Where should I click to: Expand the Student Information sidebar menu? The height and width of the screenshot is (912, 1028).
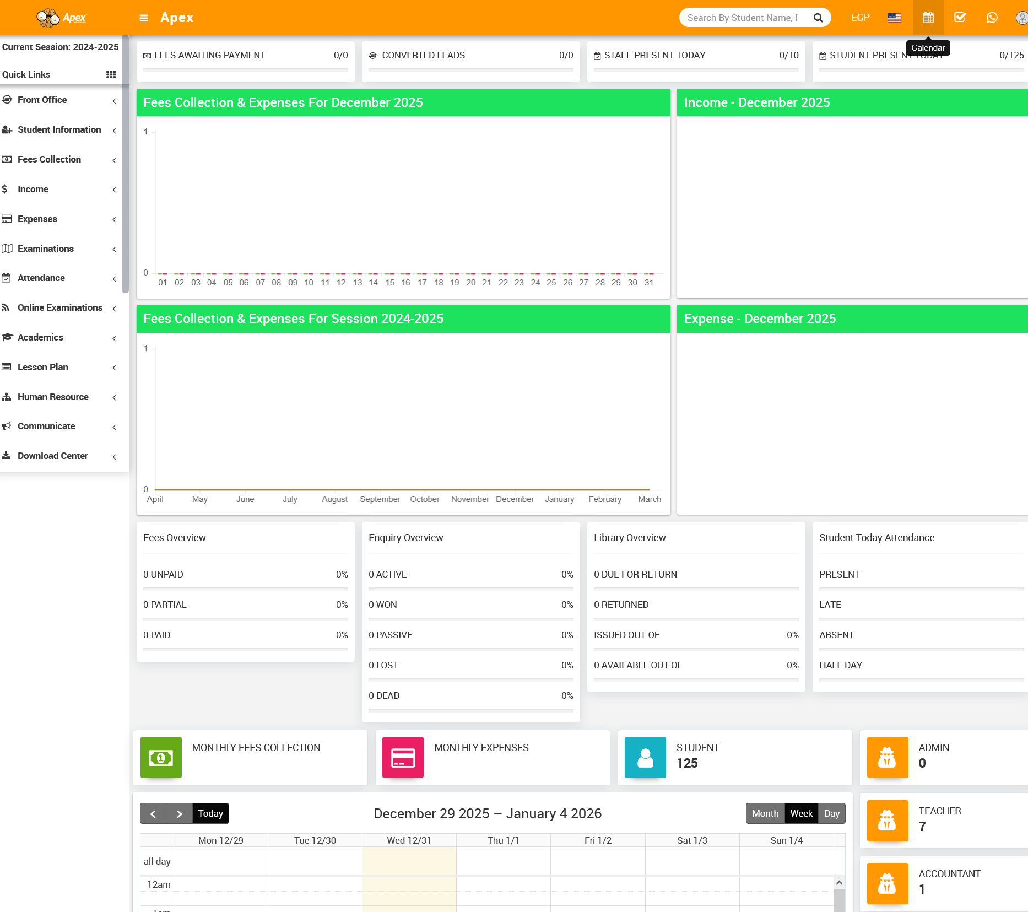pyautogui.click(x=59, y=129)
